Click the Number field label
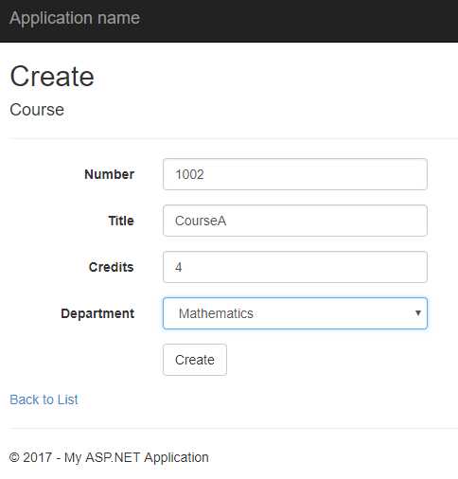 coord(109,174)
